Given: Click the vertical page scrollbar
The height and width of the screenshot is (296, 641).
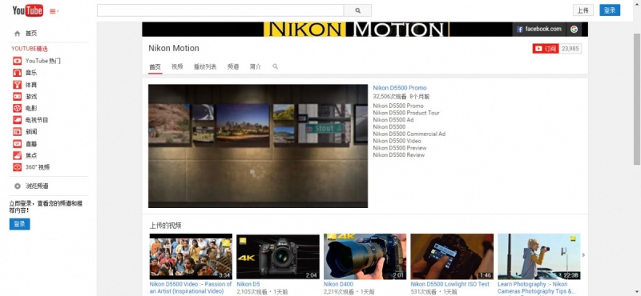Looking at the screenshot, I should tap(636, 99).
